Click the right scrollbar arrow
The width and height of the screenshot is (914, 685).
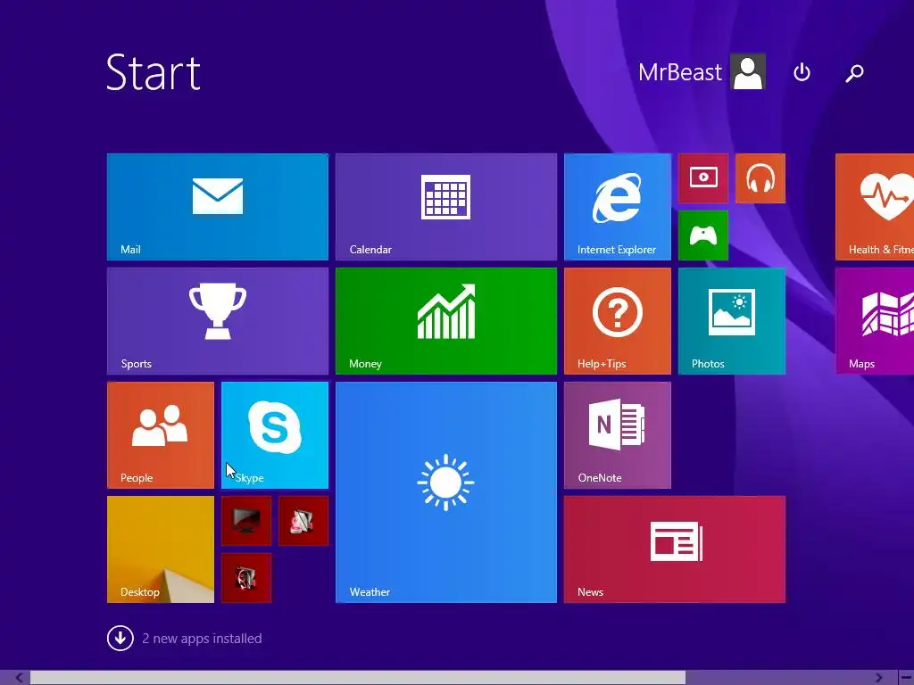point(878,678)
